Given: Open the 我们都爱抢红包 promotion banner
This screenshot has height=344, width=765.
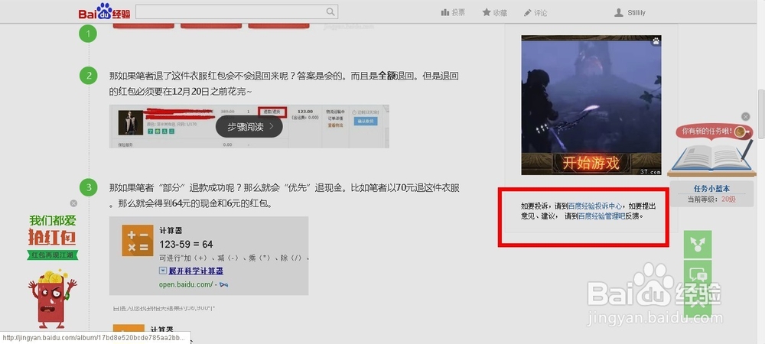Looking at the screenshot, I should [53, 236].
